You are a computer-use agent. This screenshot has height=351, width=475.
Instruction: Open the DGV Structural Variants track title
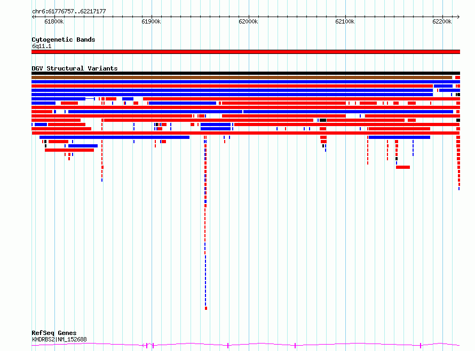coord(75,68)
